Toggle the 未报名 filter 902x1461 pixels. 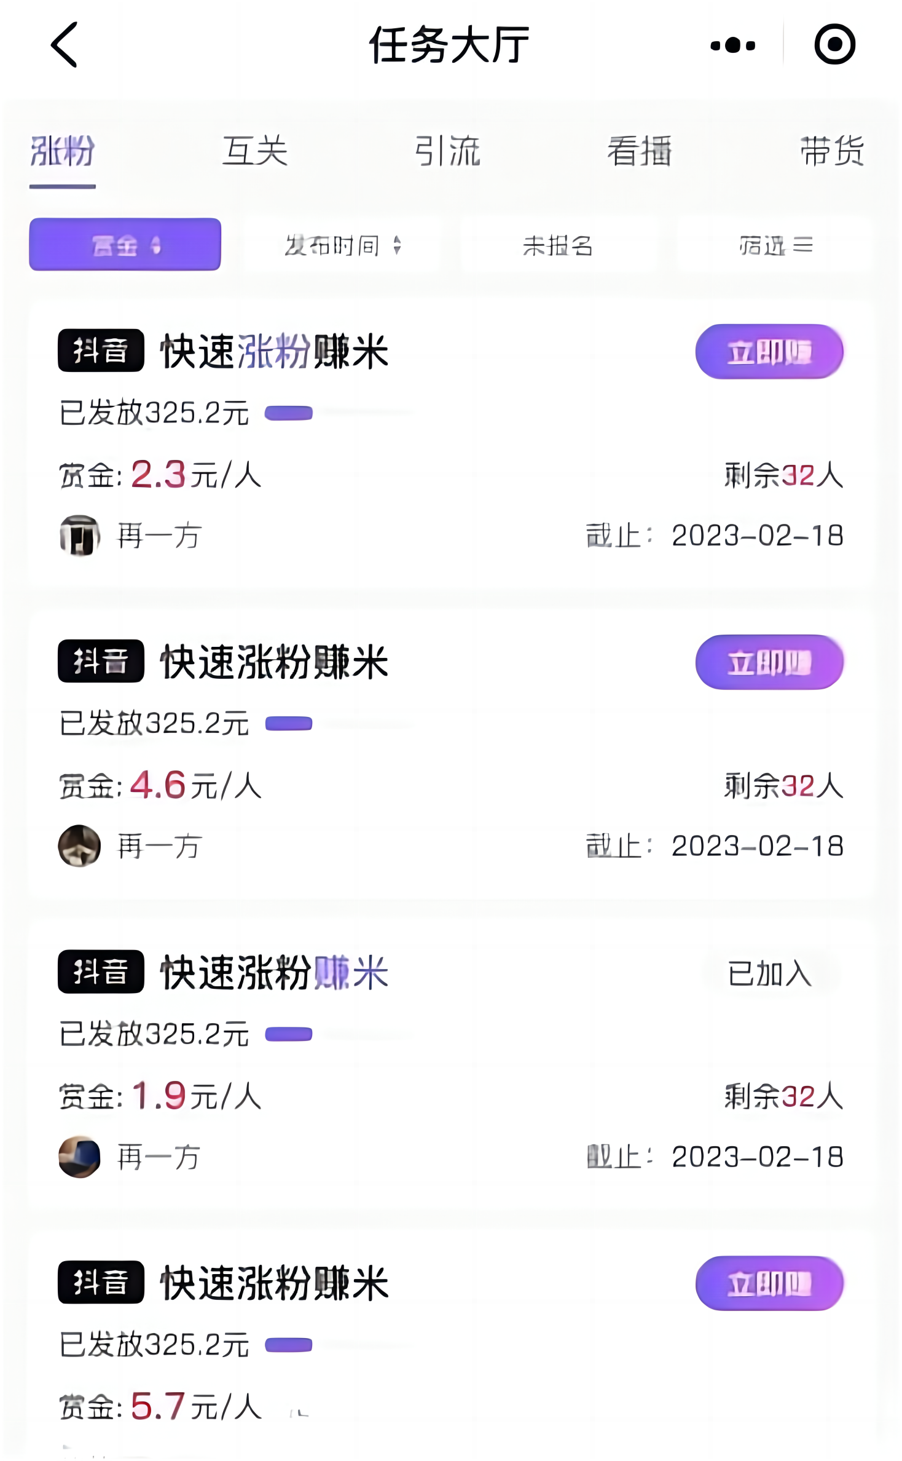(558, 245)
